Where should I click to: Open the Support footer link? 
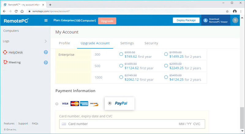click(23, 123)
